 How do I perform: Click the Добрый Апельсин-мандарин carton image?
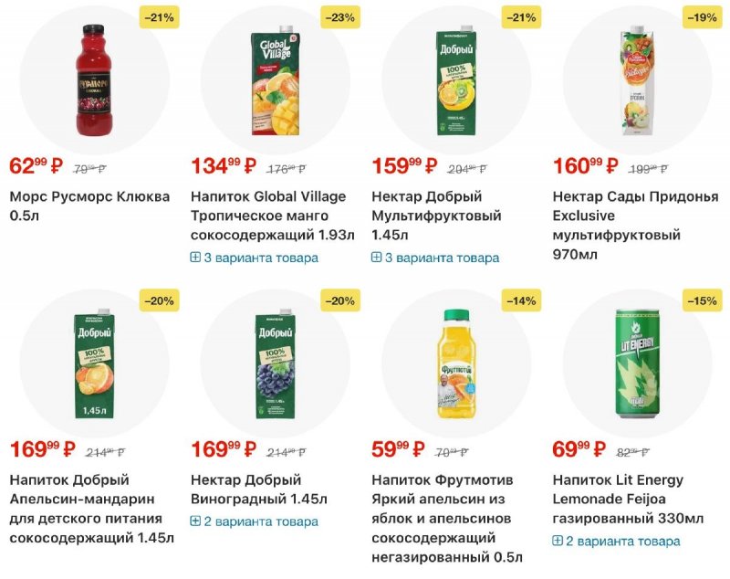point(94,365)
